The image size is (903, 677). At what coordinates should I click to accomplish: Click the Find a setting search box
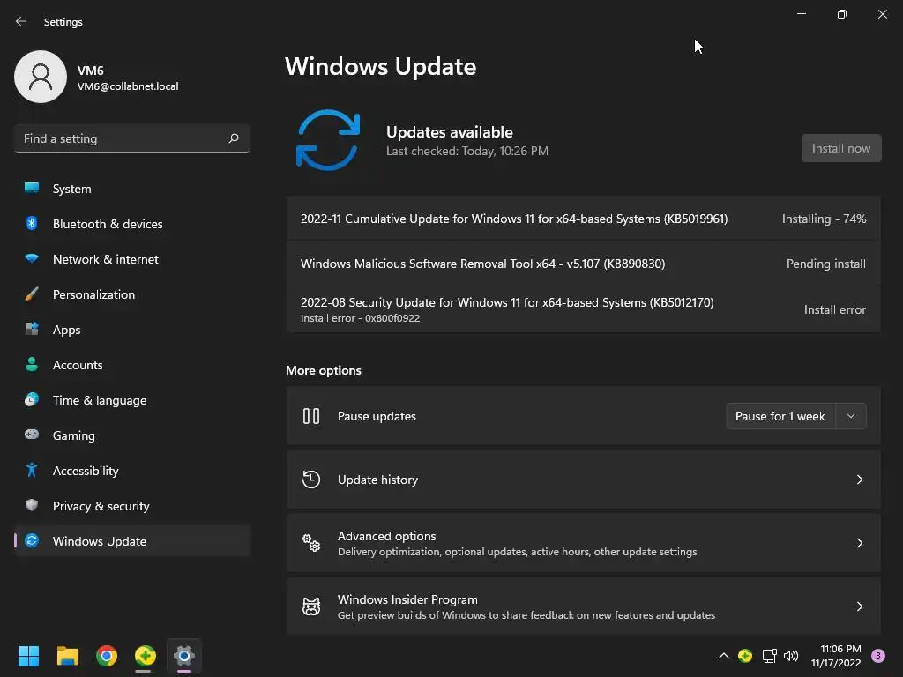pos(132,138)
